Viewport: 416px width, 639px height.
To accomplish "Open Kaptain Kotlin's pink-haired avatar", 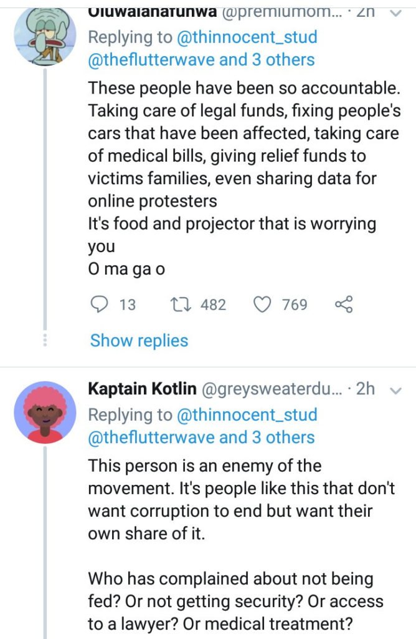I will (x=44, y=412).
